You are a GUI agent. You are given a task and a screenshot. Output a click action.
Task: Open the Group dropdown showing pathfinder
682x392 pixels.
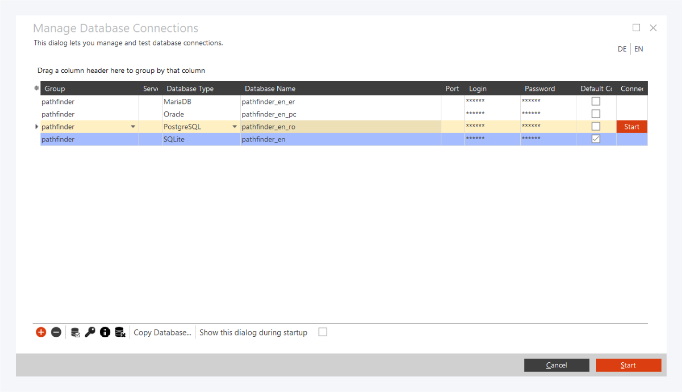[x=134, y=126]
